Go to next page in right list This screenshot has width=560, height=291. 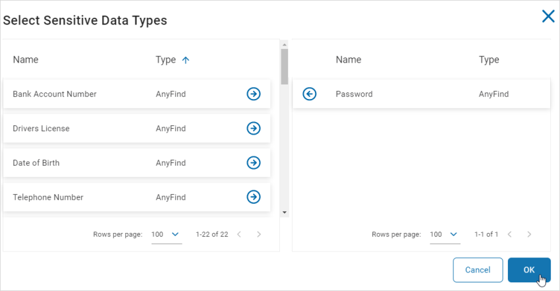(528, 234)
